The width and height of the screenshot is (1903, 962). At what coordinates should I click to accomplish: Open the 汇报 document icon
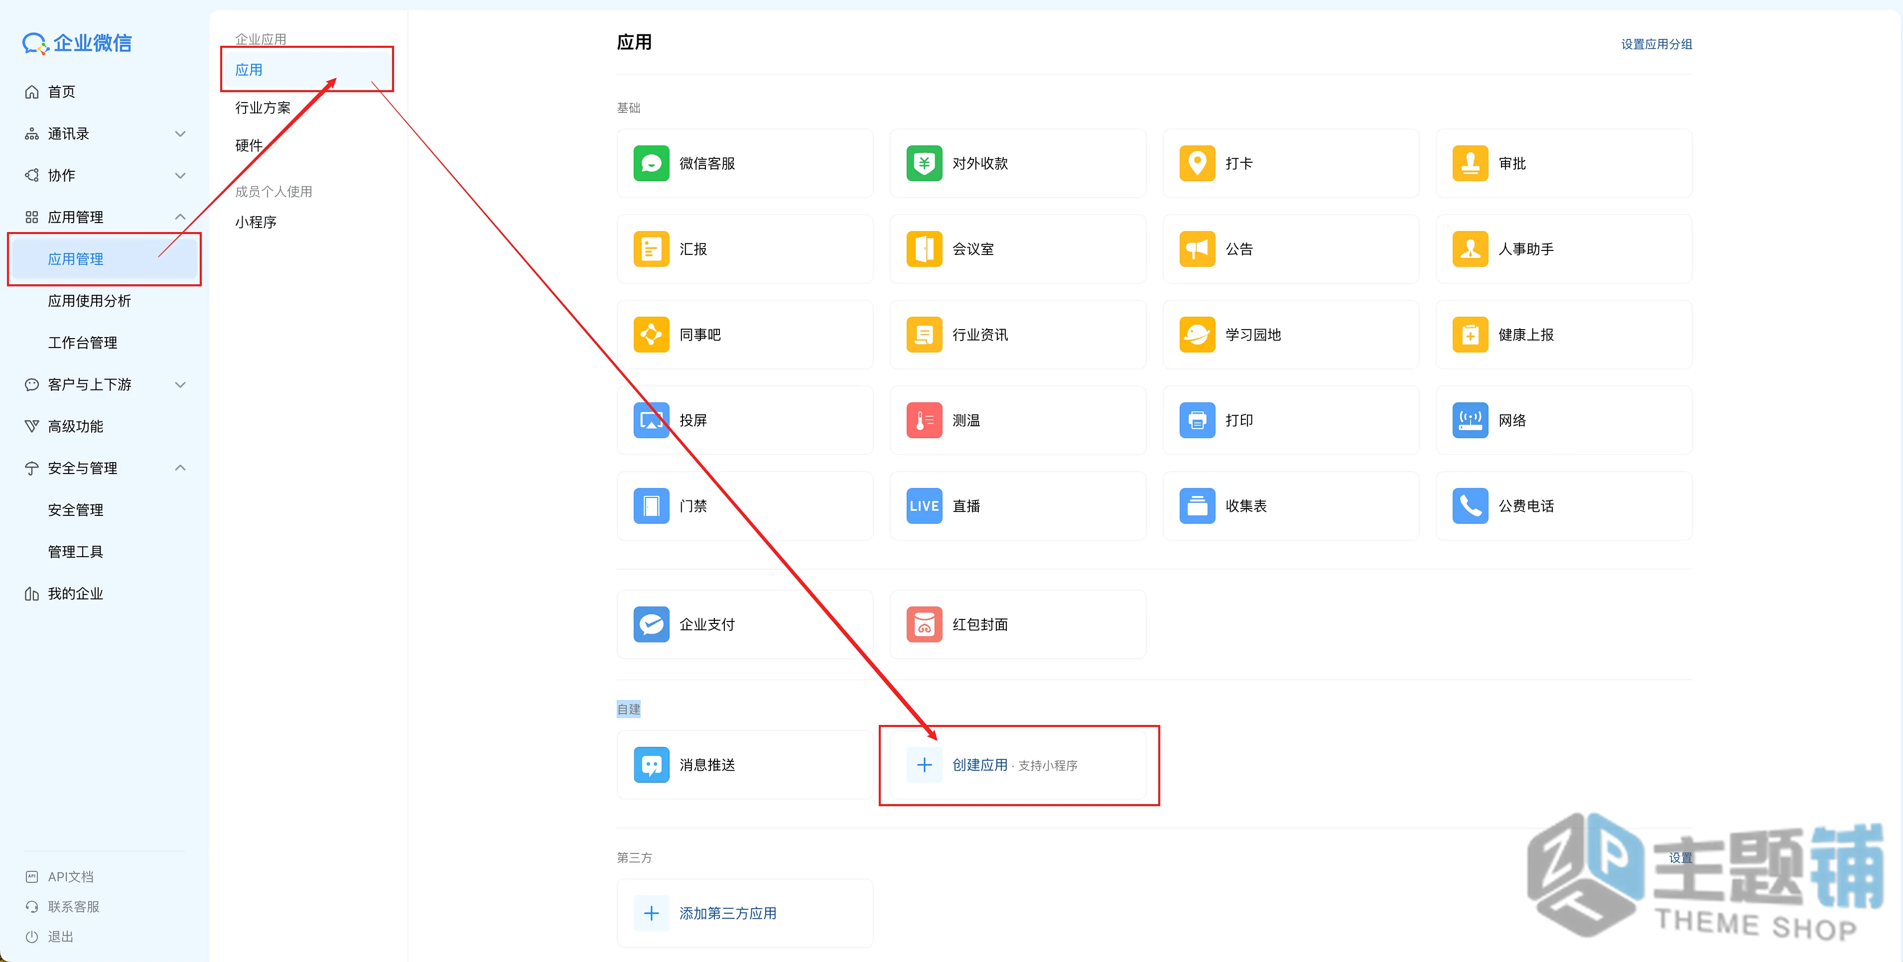click(x=651, y=249)
